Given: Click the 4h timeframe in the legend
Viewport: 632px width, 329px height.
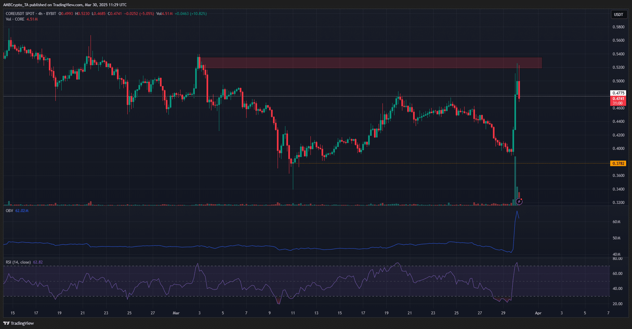Looking at the screenshot, I should pos(40,14).
